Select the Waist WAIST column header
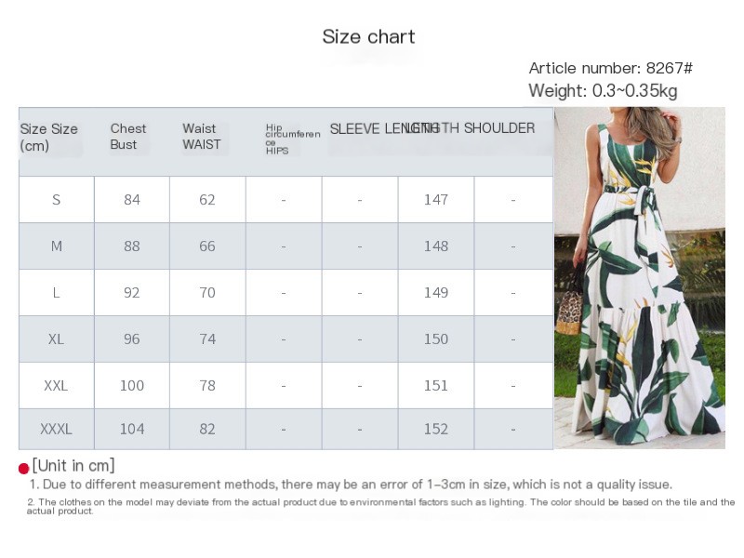 pyautogui.click(x=202, y=137)
